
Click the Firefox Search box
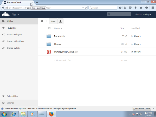(103, 8)
